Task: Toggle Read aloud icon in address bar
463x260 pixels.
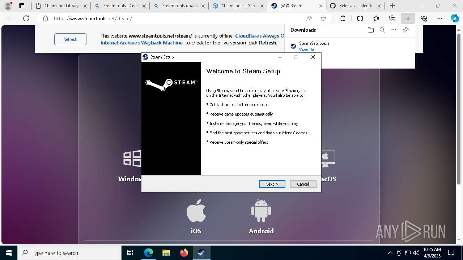Action: [x=309, y=18]
